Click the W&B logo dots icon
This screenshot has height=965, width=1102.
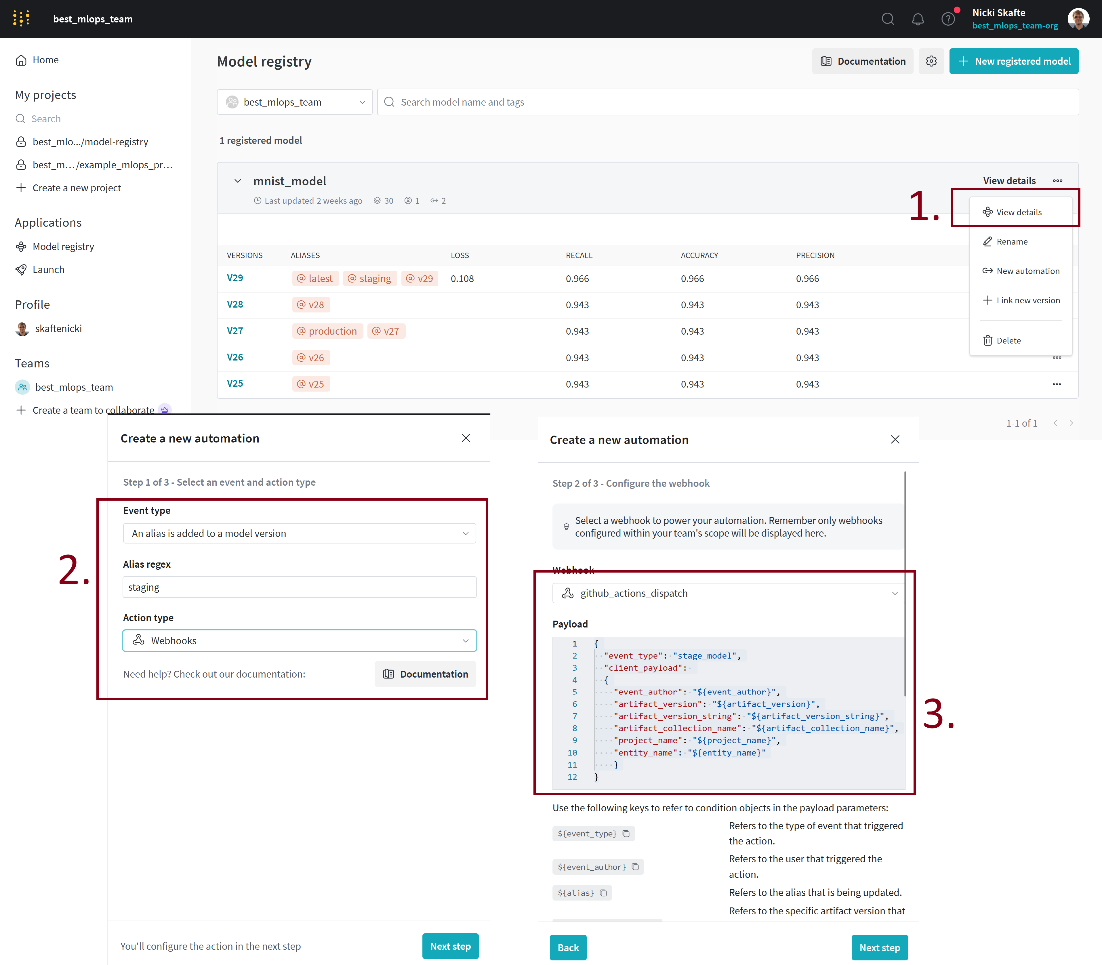coord(21,19)
